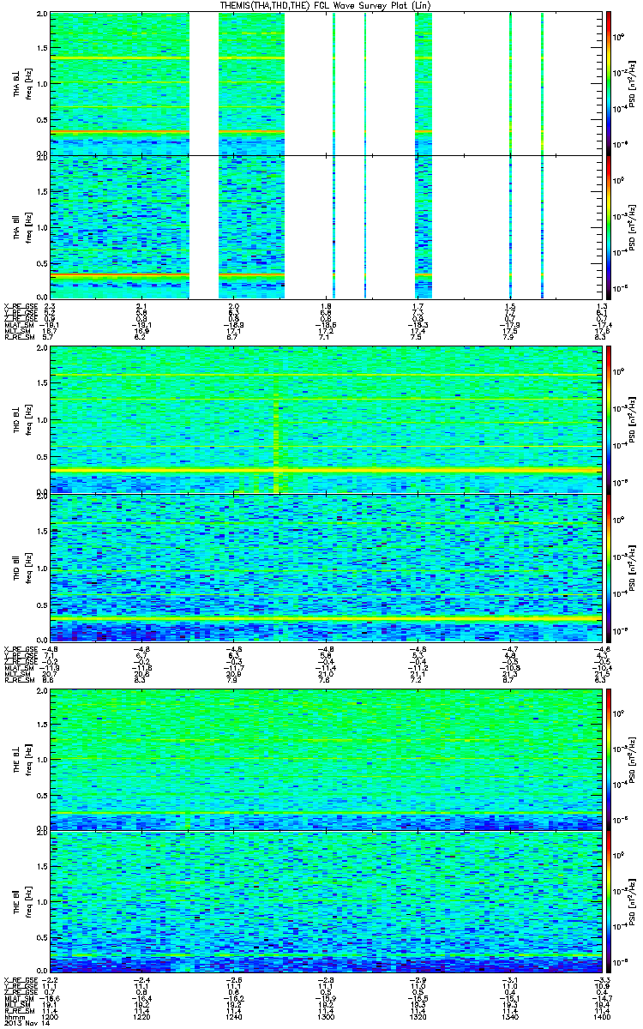Click the 1320 time tick label
This screenshot has height=1029, width=643.
click(x=418, y=1017)
